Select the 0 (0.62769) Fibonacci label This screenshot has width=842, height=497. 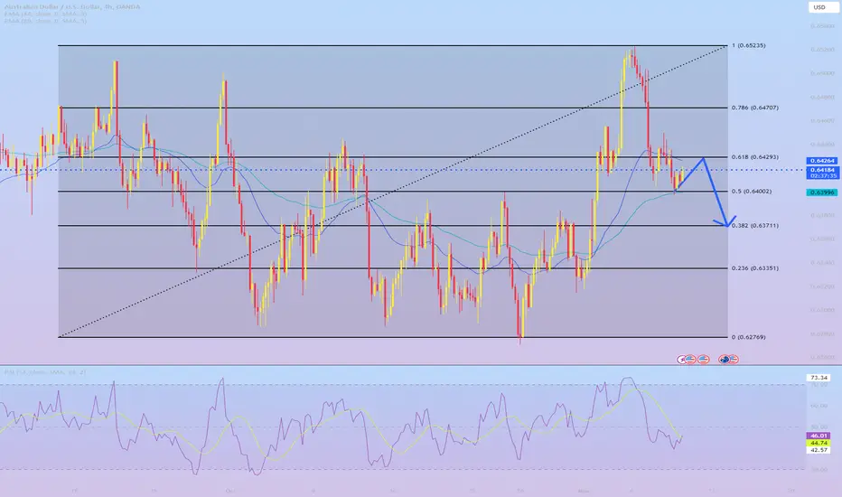[x=749, y=337]
